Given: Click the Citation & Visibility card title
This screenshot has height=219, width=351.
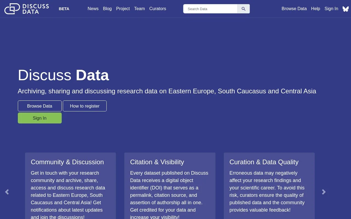Looking at the screenshot, I should [x=157, y=162].
